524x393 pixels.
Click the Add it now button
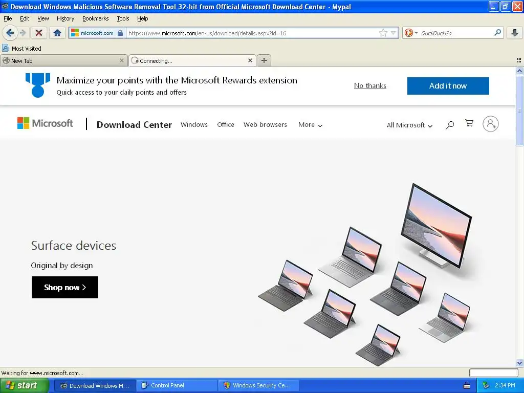(x=448, y=86)
